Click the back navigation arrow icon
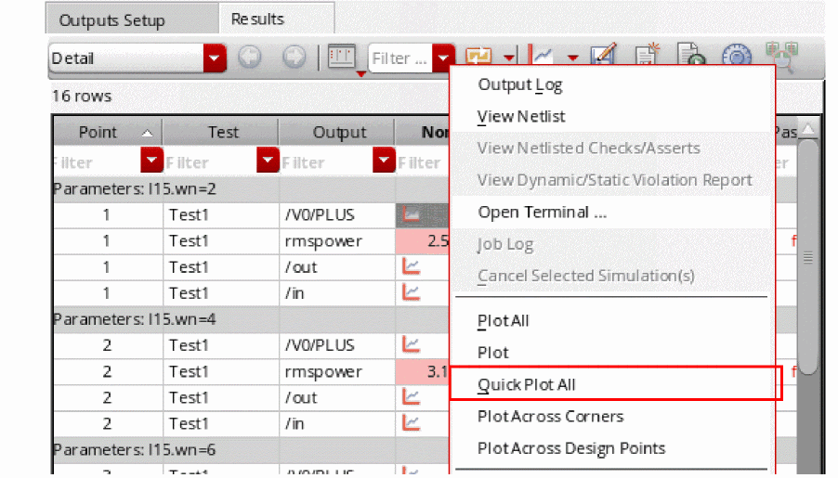 pyautogui.click(x=250, y=58)
